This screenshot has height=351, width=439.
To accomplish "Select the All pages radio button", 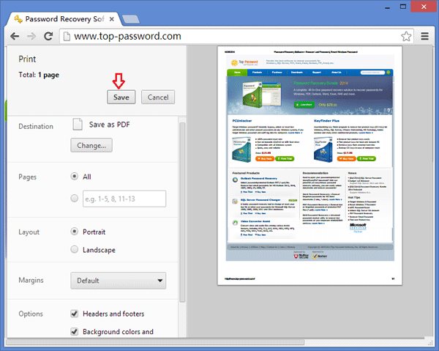I will coord(75,177).
